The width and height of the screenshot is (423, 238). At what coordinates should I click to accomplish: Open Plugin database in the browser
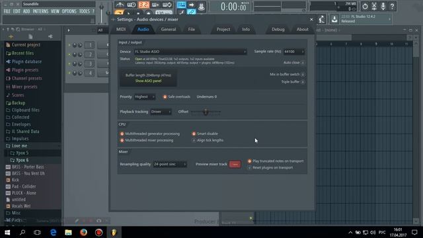(x=26, y=61)
